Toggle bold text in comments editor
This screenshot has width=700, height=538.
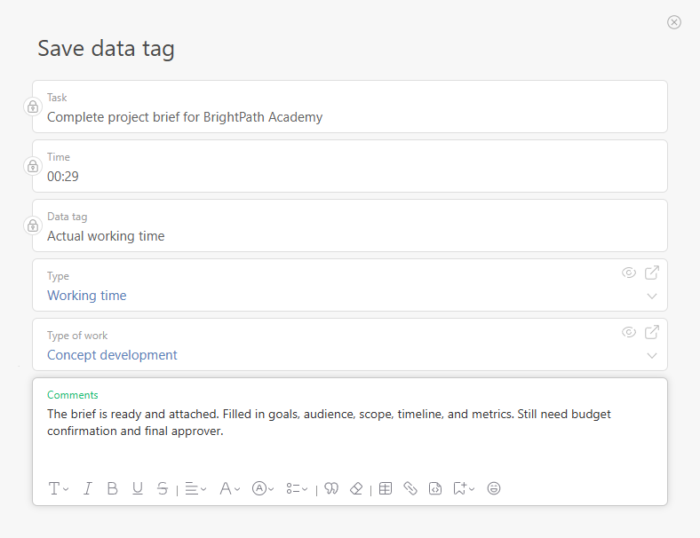click(112, 488)
